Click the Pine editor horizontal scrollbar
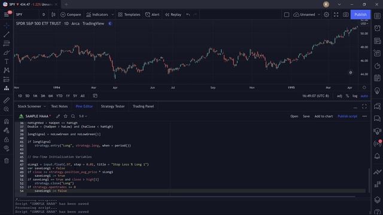Screen dimensions: 383x215 tap(190, 196)
